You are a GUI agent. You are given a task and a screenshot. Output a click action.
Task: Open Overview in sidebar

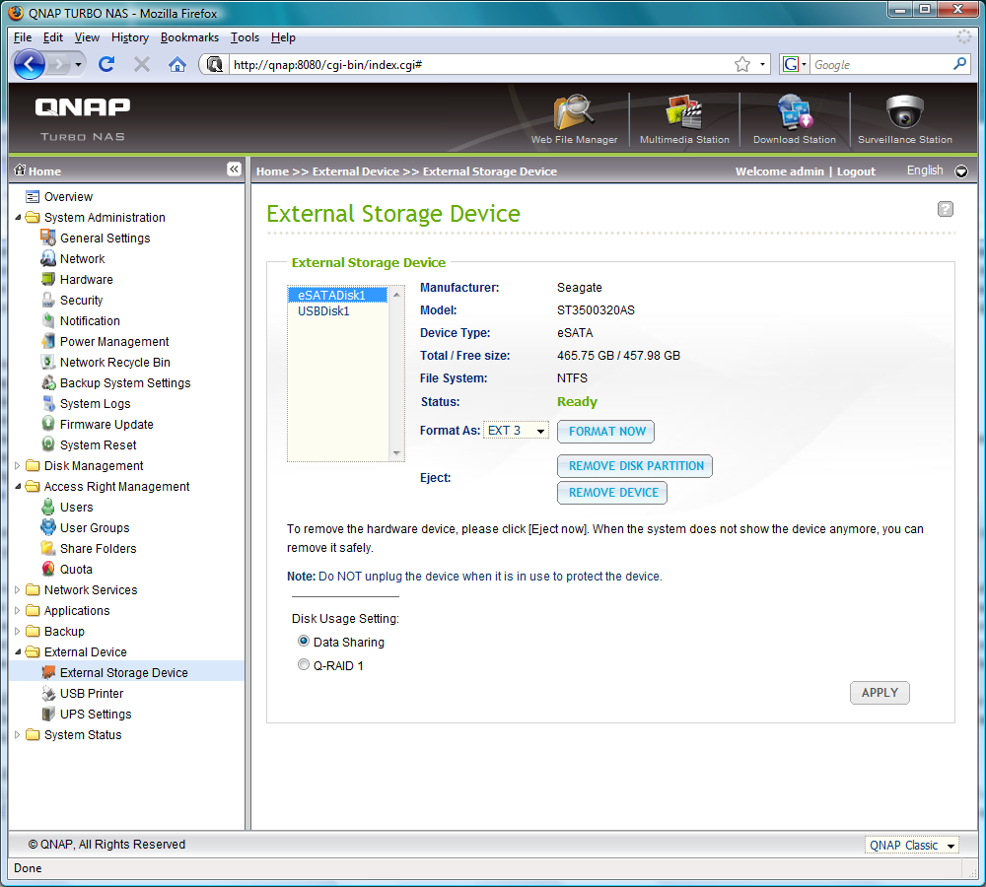pyautogui.click(x=59, y=197)
